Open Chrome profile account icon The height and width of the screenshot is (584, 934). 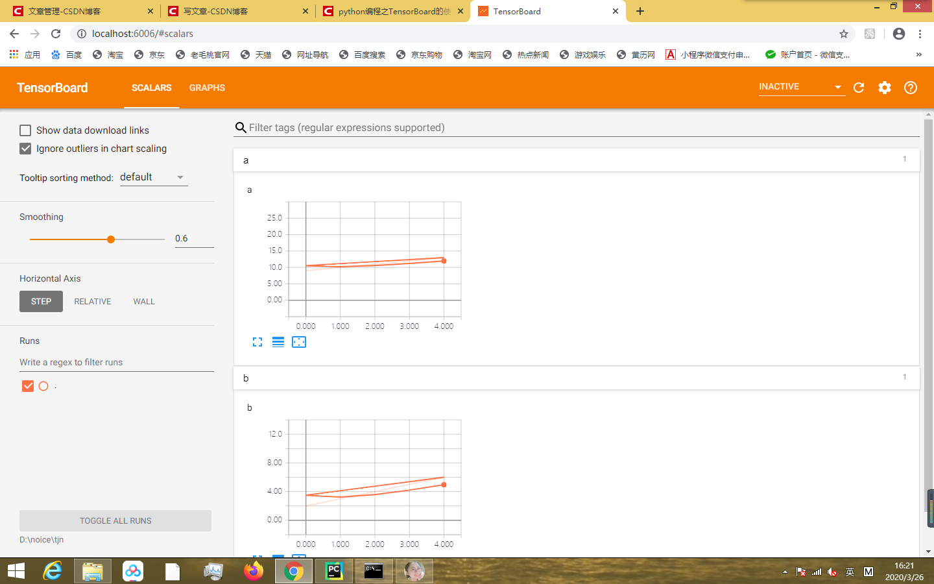tap(899, 34)
